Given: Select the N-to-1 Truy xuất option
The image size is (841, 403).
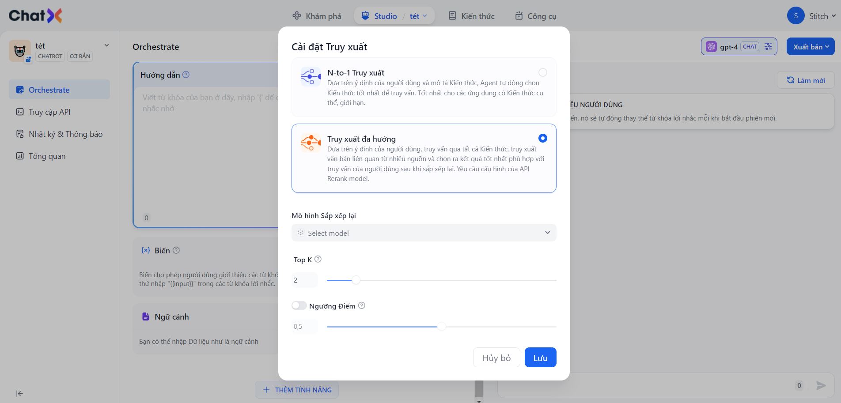Looking at the screenshot, I should (542, 72).
